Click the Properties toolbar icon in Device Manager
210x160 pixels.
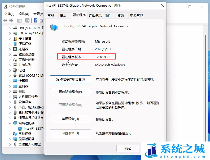(x=28, y=20)
